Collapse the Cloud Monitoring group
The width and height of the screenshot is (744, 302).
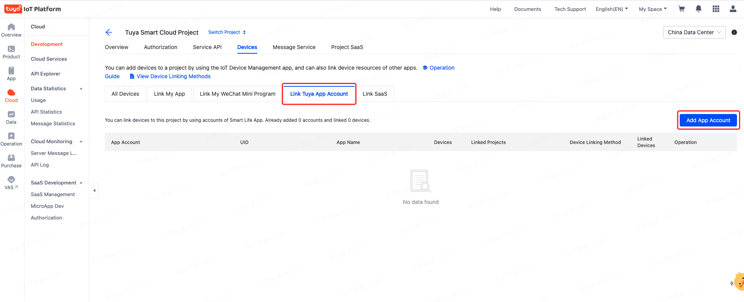81,142
